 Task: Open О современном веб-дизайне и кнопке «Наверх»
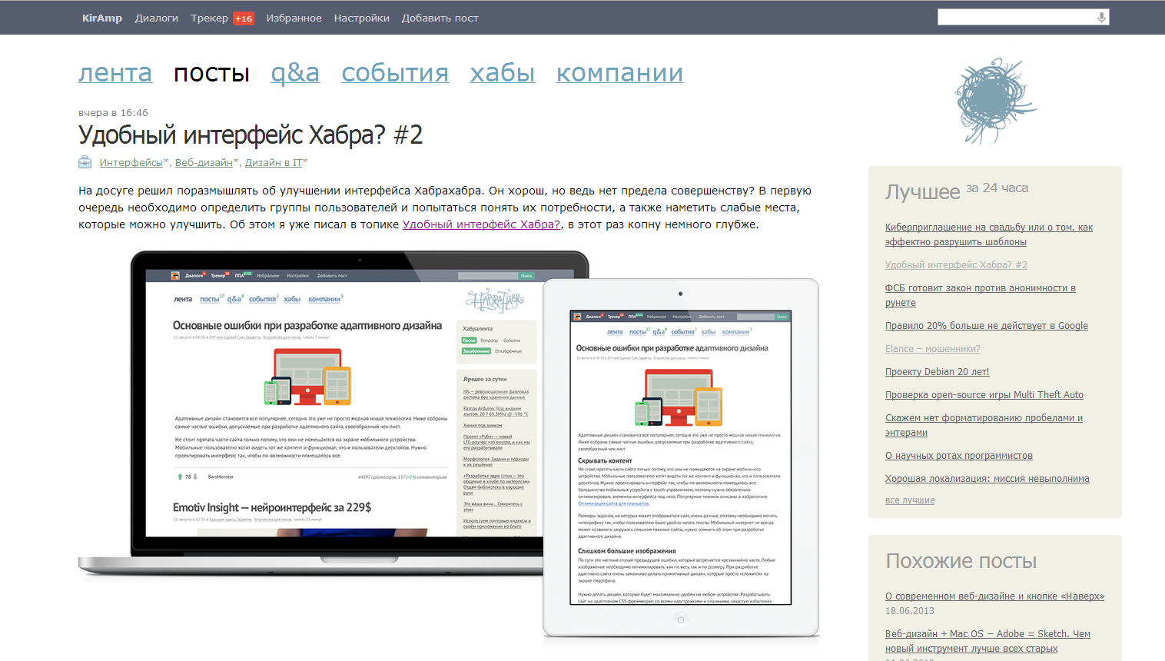tap(994, 596)
